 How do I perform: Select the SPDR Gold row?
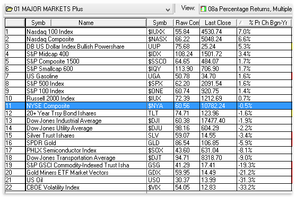tap(149, 143)
